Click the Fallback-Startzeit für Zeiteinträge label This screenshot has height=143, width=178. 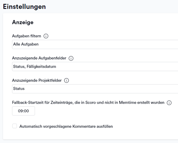[88, 102]
